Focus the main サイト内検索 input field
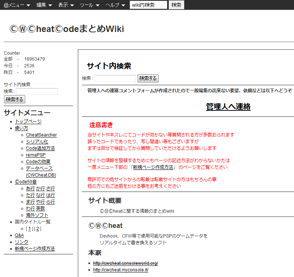Viewport: 294px width, 277px height. [115, 78]
